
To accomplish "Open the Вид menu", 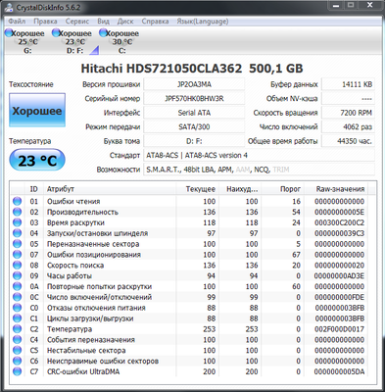I will click(103, 22).
